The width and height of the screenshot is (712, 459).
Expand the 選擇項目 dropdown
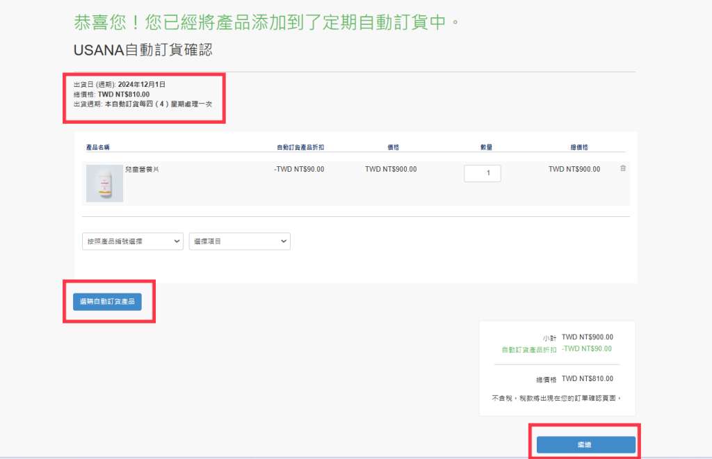point(239,241)
